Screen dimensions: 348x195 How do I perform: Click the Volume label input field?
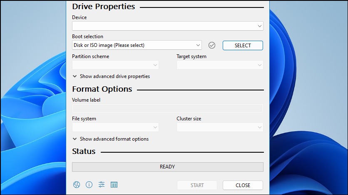pyautogui.click(x=168, y=109)
